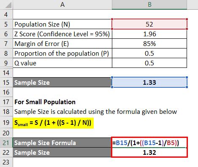This screenshot has width=198, height=167.
Task: Select row 9 header
Action: 6,63
